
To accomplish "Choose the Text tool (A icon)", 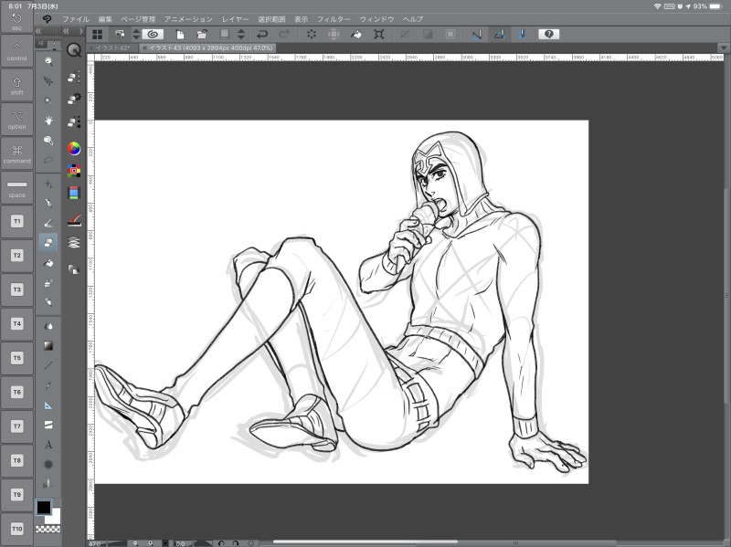I will [48, 445].
